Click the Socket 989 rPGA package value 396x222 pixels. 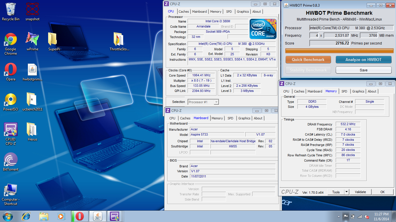(218, 32)
